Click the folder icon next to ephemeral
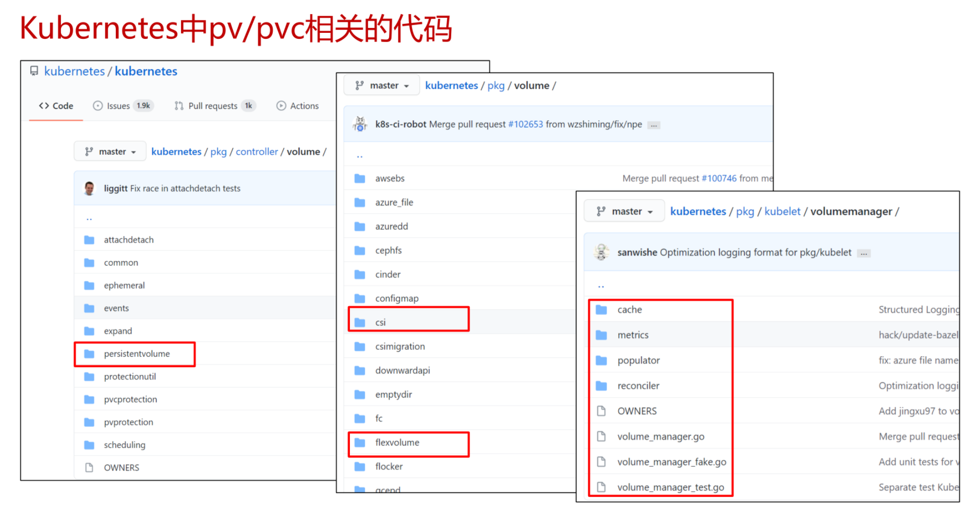The height and width of the screenshot is (505, 974). pos(89,286)
